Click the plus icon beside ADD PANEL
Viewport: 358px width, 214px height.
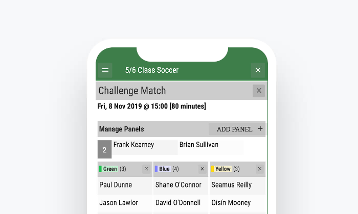pyautogui.click(x=260, y=129)
